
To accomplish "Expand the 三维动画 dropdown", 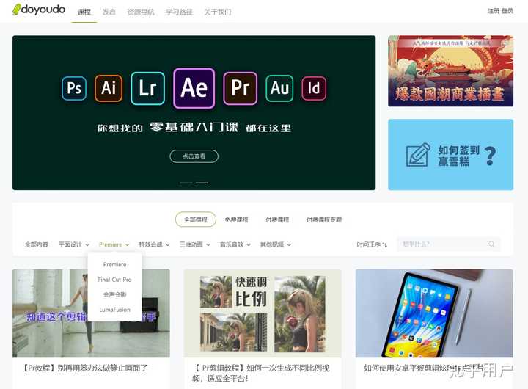I will click(x=194, y=244).
